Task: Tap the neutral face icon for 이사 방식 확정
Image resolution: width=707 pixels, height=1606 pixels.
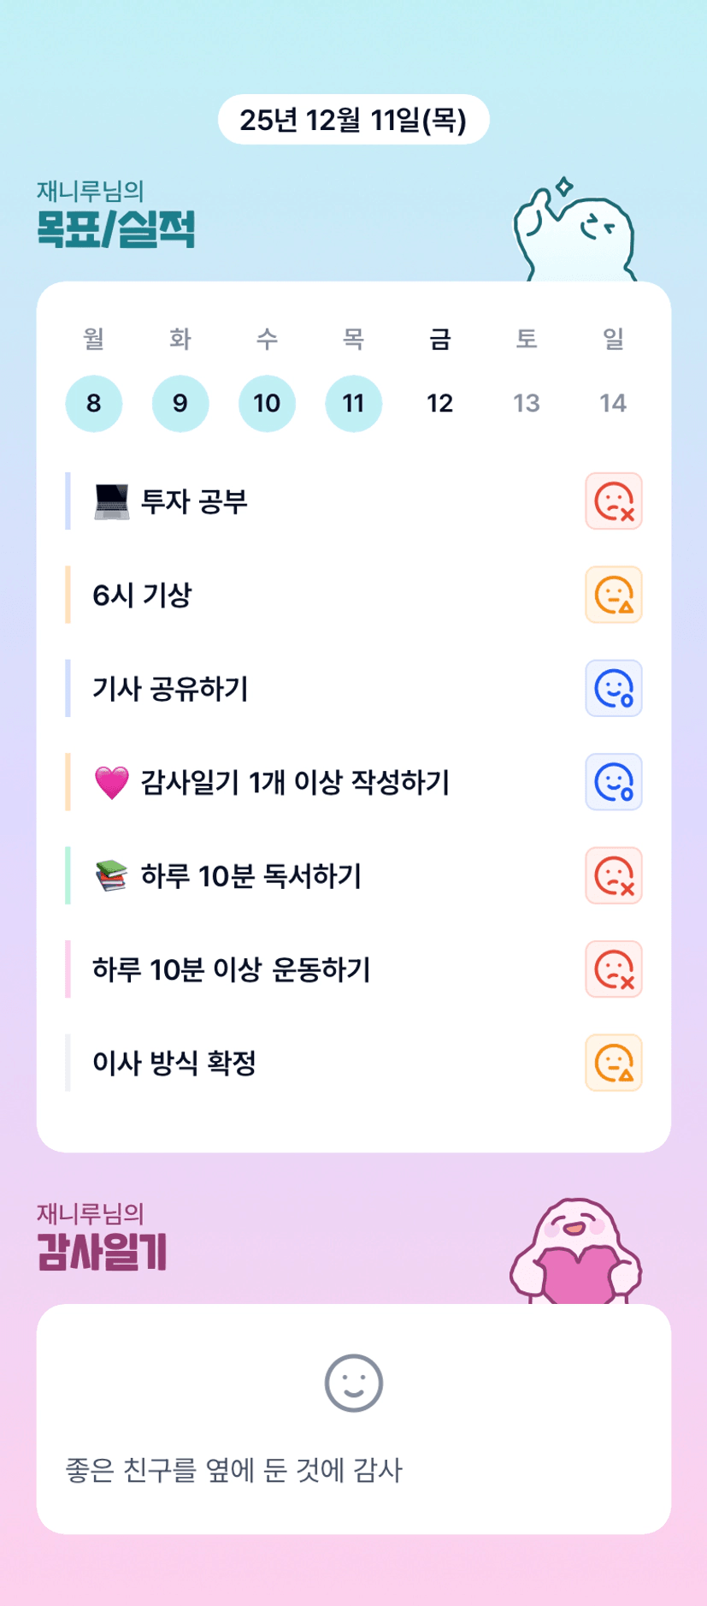Action: tap(613, 1064)
